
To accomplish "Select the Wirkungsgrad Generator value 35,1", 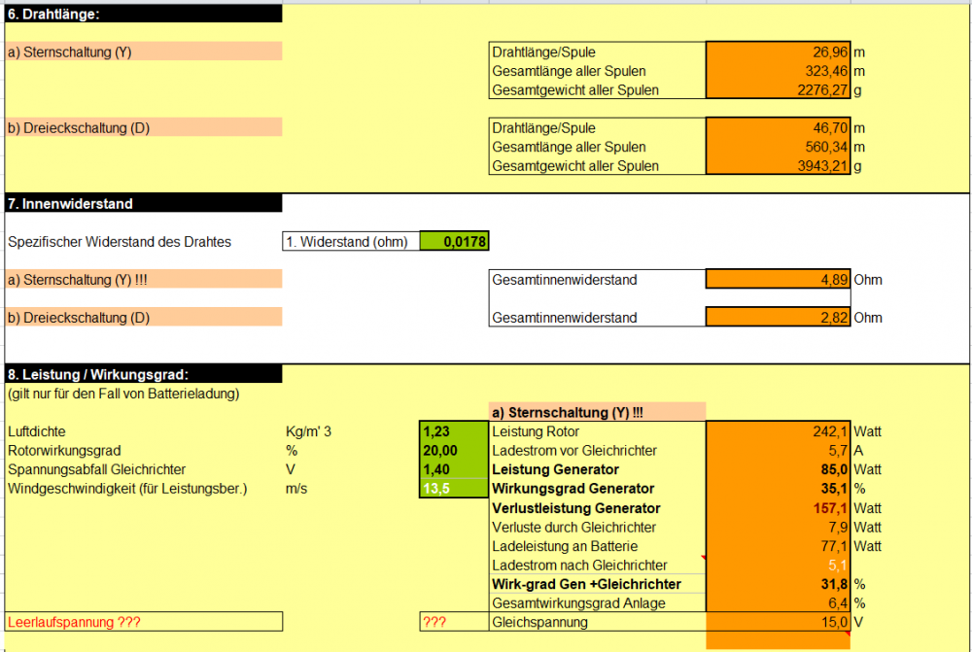I will point(778,489).
